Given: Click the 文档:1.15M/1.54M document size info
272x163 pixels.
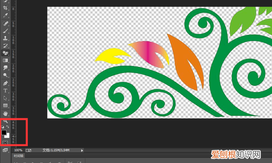Looking at the screenshot, I should coord(56,150).
